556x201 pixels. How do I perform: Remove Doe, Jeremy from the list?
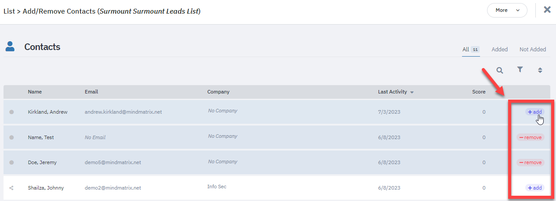(530, 162)
